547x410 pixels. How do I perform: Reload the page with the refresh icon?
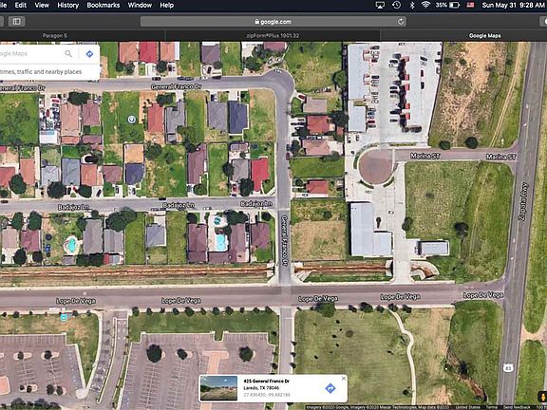point(401,22)
